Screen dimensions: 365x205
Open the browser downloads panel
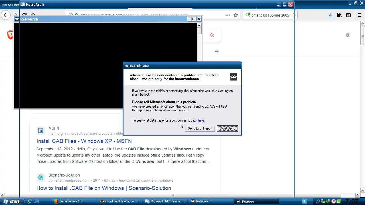pos(330,15)
